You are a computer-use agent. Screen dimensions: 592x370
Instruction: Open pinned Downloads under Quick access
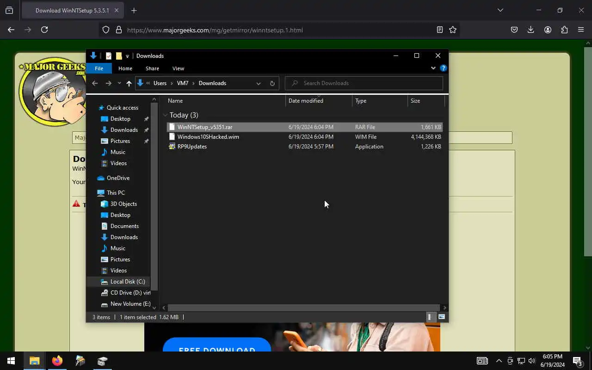point(124,129)
